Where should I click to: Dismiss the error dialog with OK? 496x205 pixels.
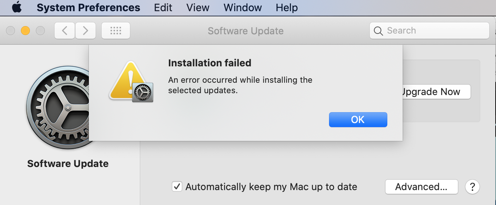coord(358,120)
